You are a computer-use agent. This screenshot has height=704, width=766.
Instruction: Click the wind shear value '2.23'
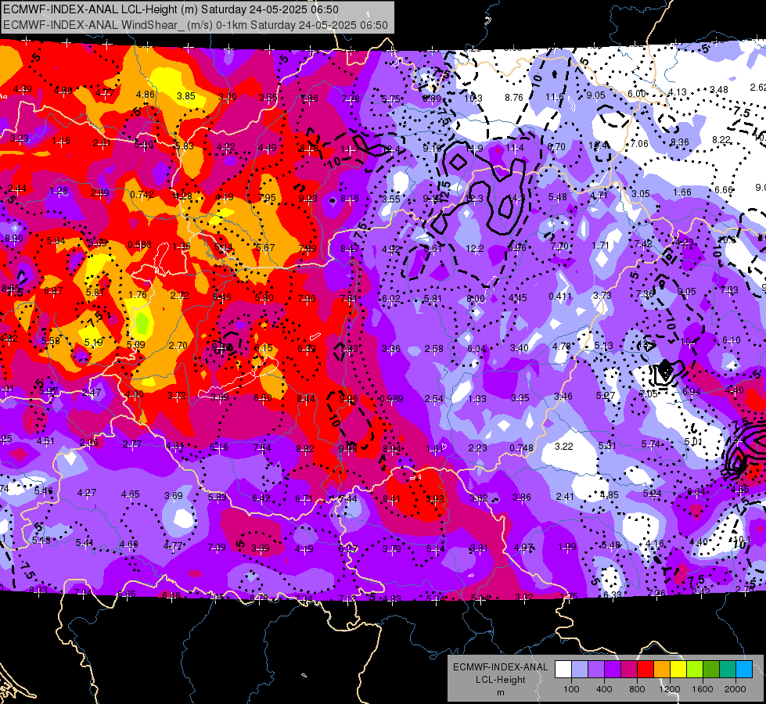tap(478, 448)
